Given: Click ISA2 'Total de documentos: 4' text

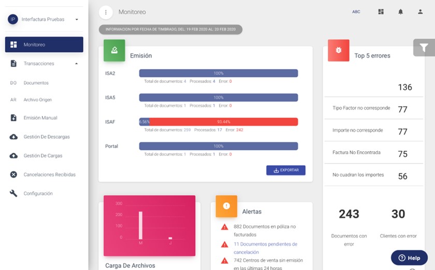Looking at the screenshot, I should pos(165,82).
